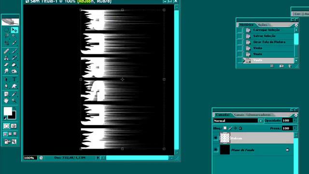Hide the Plano de Fundo layer

(216, 149)
